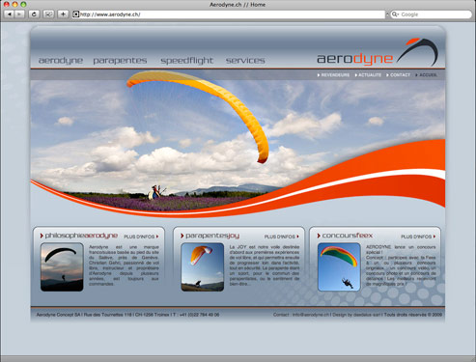Click the philosophie aerodyne heading
The height and width of the screenshot is (362, 476).
(81, 236)
